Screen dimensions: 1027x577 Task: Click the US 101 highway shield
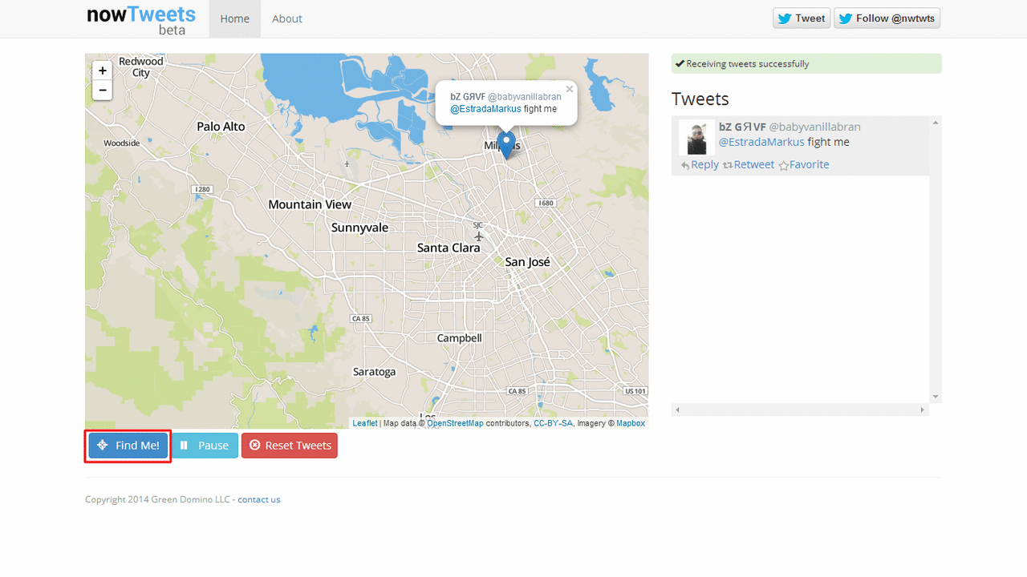click(x=635, y=391)
